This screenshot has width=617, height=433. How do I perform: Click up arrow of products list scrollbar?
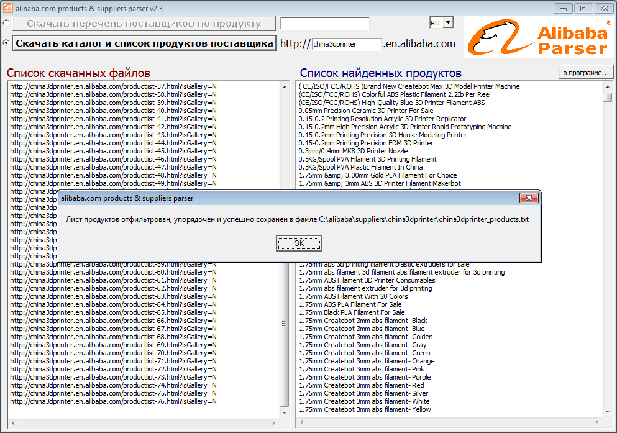(608, 86)
